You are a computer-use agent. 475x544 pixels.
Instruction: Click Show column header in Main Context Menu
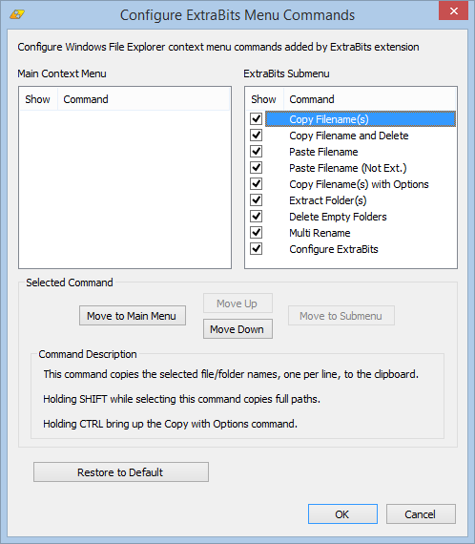(38, 99)
